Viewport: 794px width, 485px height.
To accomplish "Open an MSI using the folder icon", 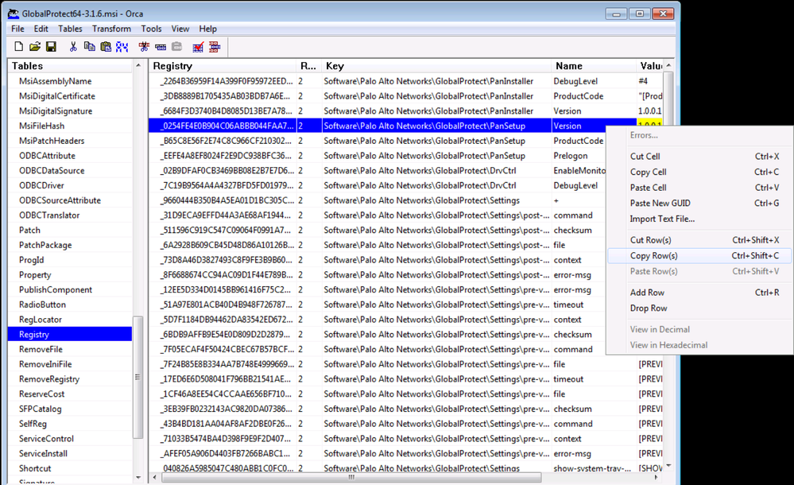I will coord(34,47).
